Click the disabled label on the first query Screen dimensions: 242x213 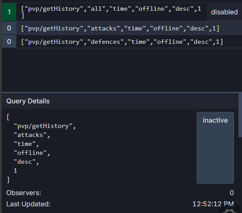[x=224, y=12]
